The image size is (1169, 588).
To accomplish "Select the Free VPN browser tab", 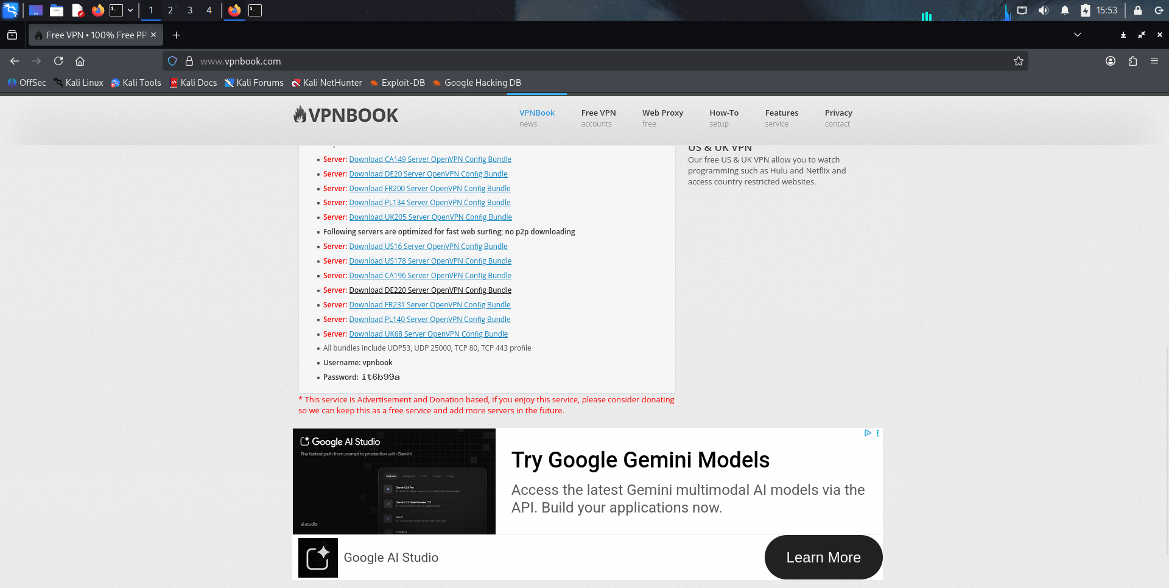I will pyautogui.click(x=96, y=35).
